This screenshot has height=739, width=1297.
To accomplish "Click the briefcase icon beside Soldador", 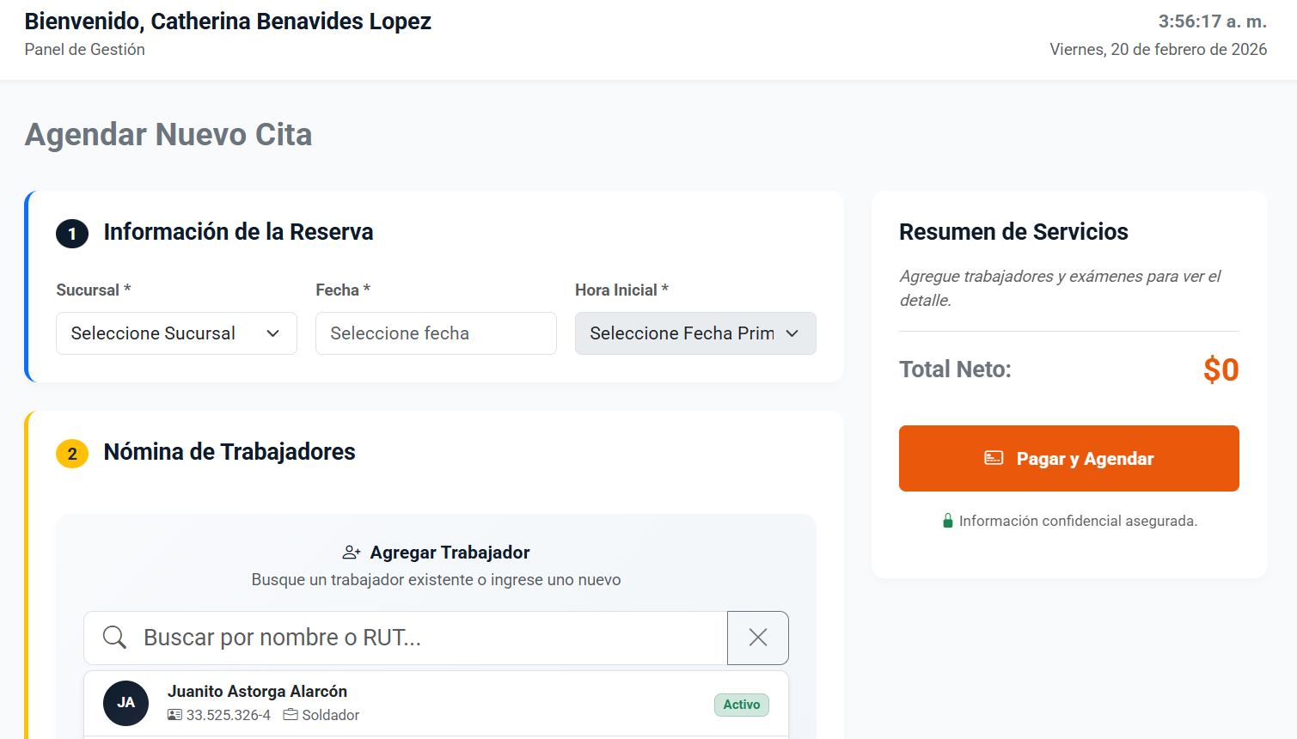I will tap(291, 715).
